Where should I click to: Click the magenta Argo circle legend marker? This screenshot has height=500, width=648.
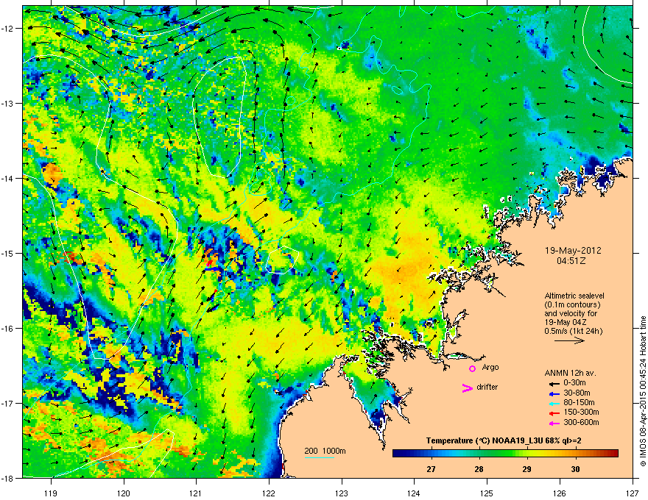472,368
